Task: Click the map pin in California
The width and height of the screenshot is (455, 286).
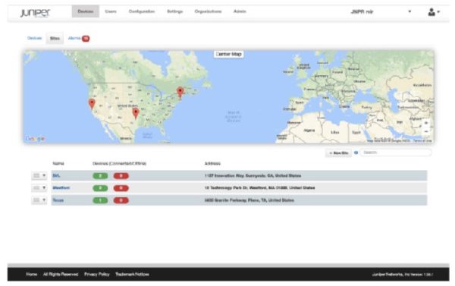Action: click(92, 104)
